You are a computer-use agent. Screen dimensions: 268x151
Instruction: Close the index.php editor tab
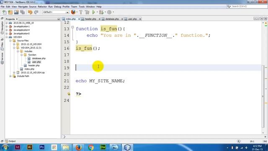coord(79,19)
